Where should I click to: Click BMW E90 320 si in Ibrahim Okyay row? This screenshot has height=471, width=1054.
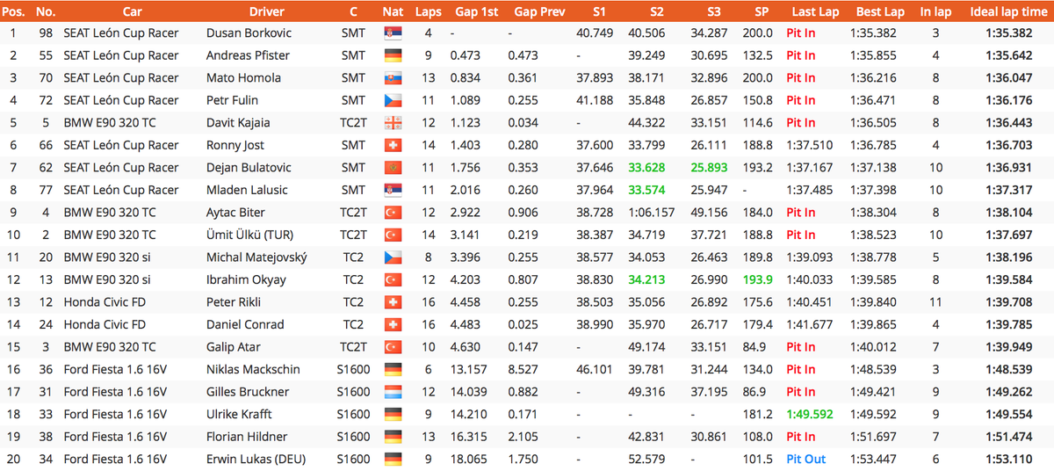(107, 279)
